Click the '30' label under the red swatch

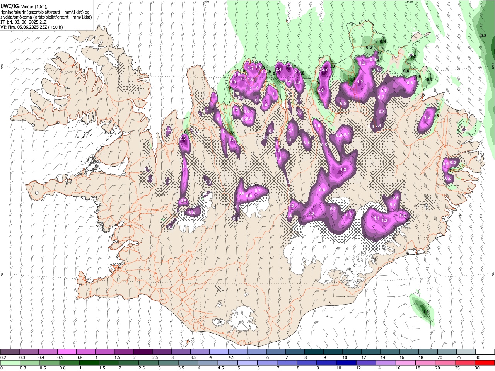pyautogui.click(x=478, y=368)
